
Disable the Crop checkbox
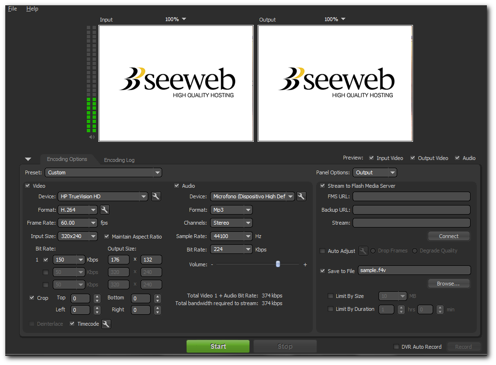click(x=32, y=298)
